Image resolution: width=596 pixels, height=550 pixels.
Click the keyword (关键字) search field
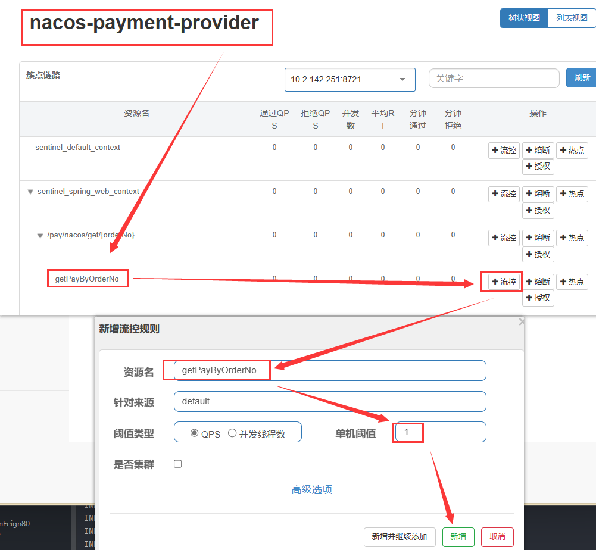[x=494, y=79]
